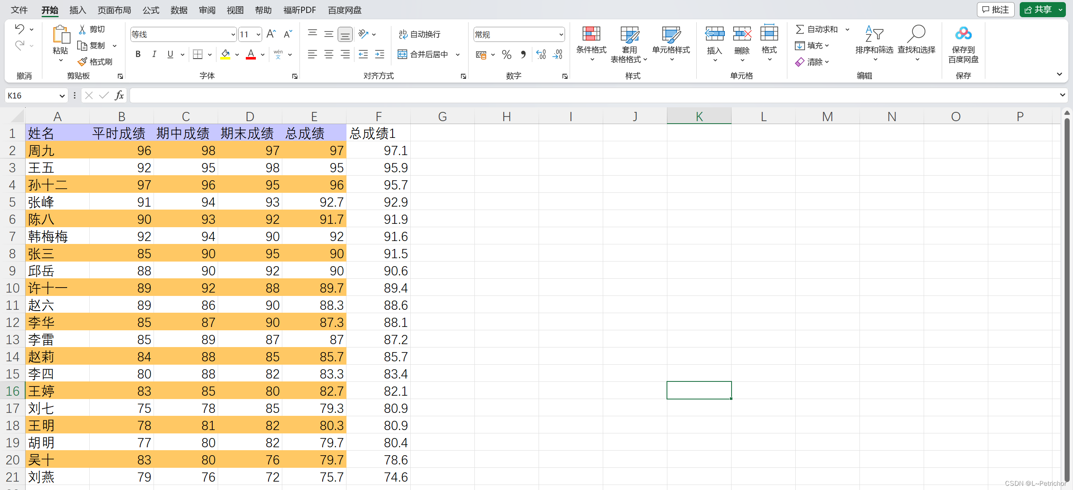Toggle Wrap Text (自动换行)
Viewport: 1073px width, 490px height.
pyautogui.click(x=419, y=34)
